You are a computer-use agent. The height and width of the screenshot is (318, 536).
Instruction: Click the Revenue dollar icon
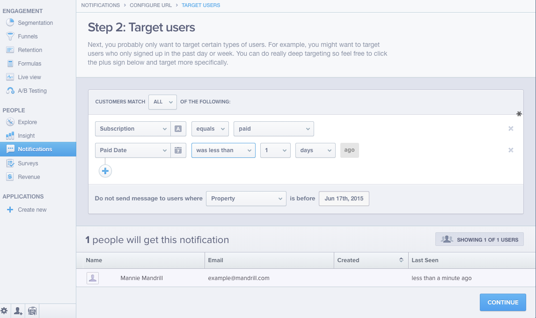point(10,177)
